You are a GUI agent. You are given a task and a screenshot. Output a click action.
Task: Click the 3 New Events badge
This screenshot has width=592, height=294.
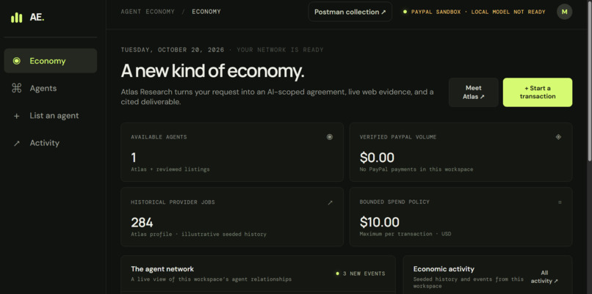[x=361, y=273]
